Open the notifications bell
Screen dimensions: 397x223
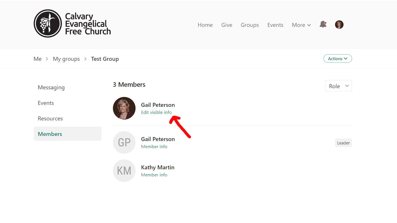tap(323, 25)
